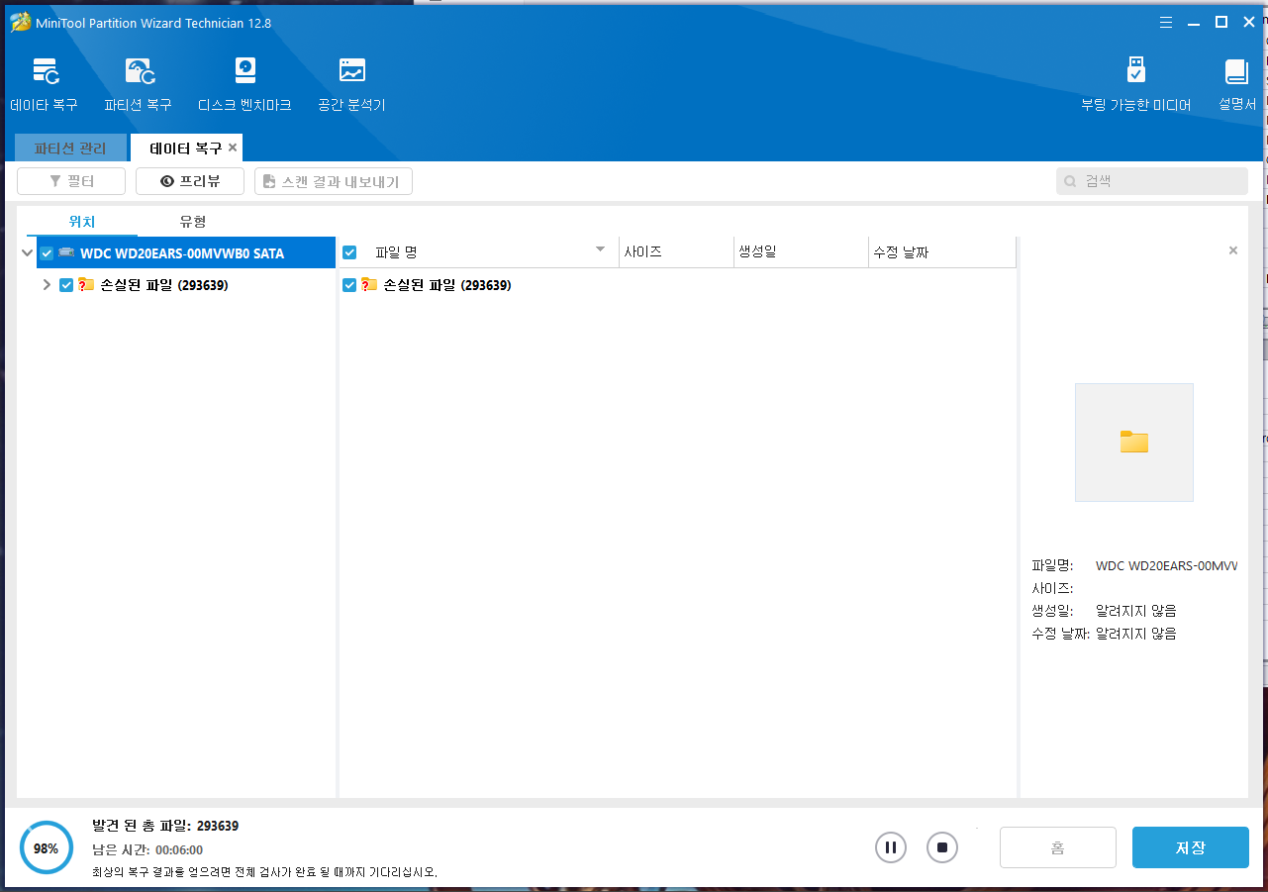Click the 홈 button
Image resolution: width=1268 pixels, height=892 pixels.
tap(1058, 847)
